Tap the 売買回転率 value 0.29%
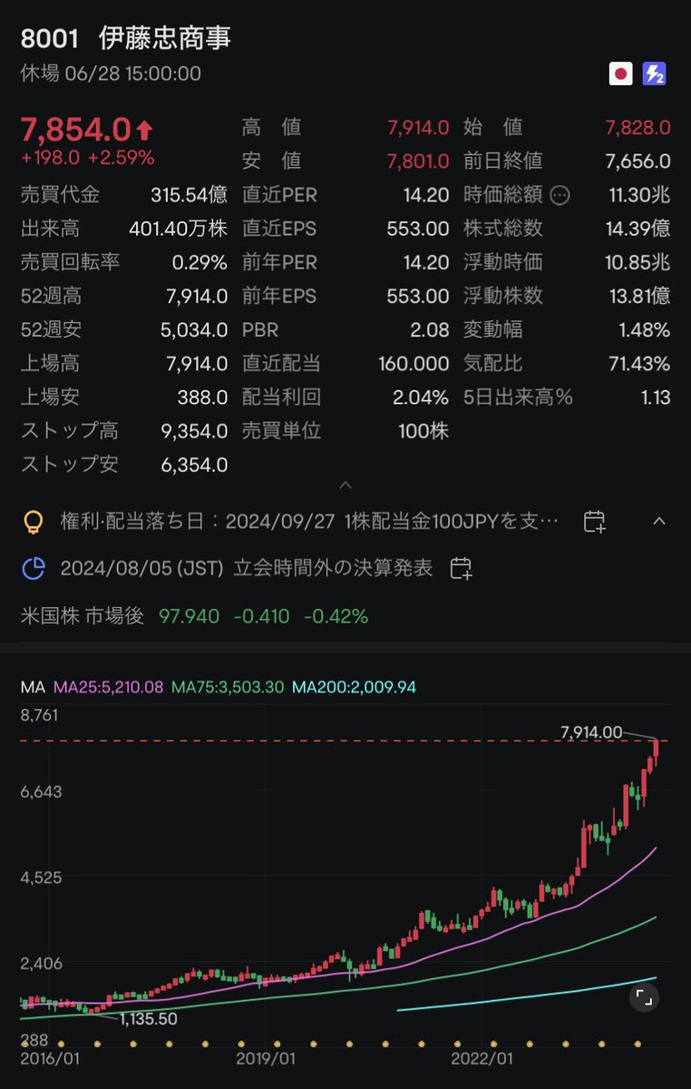Screen dimensions: 691x1089 tap(200, 262)
